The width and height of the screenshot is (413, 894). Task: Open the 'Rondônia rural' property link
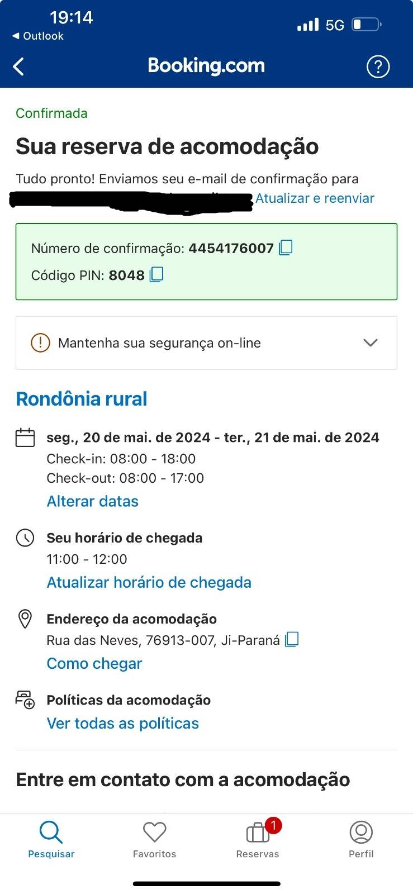pyautogui.click(x=82, y=399)
